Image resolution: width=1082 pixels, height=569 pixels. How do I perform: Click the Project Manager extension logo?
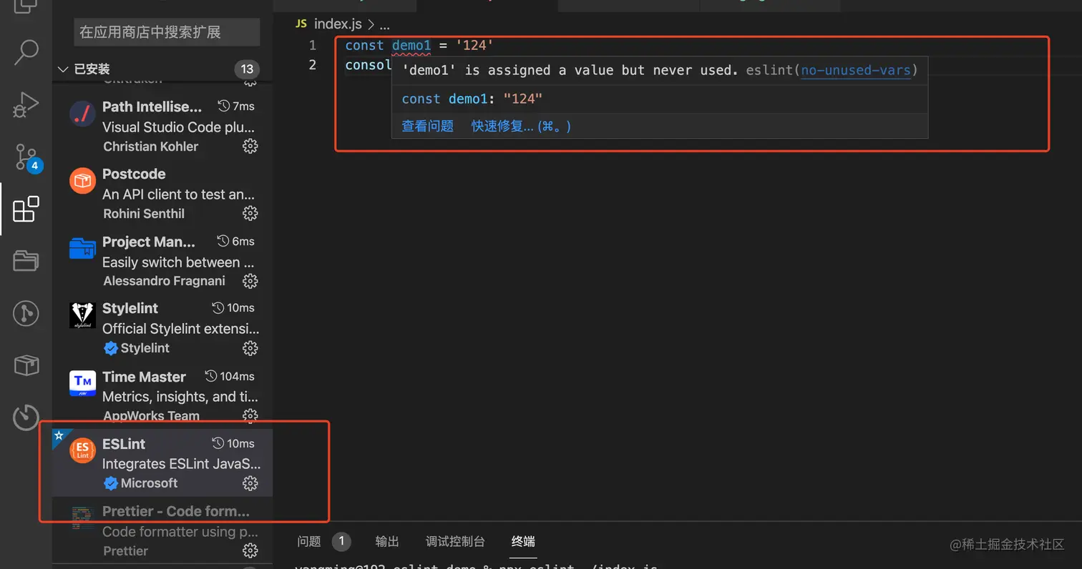tap(82, 248)
